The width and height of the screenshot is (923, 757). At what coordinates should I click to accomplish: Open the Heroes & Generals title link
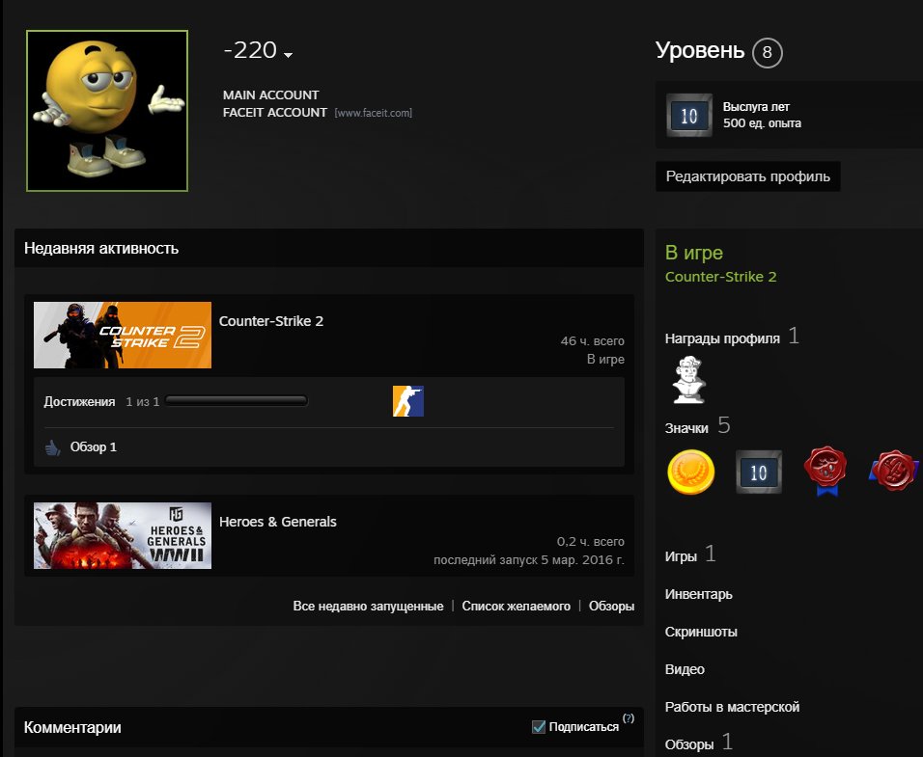pos(278,522)
